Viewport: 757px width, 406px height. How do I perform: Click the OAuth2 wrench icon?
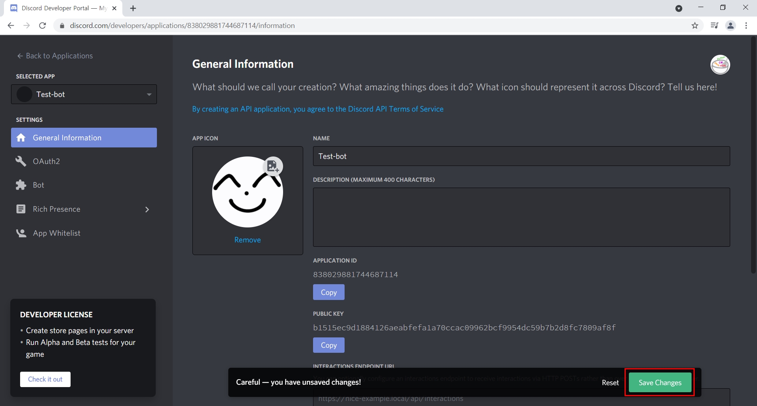point(21,161)
